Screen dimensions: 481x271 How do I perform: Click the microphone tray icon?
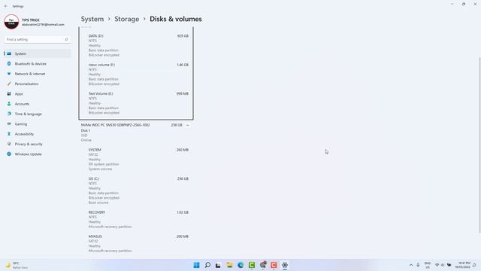pyautogui.click(x=418, y=265)
